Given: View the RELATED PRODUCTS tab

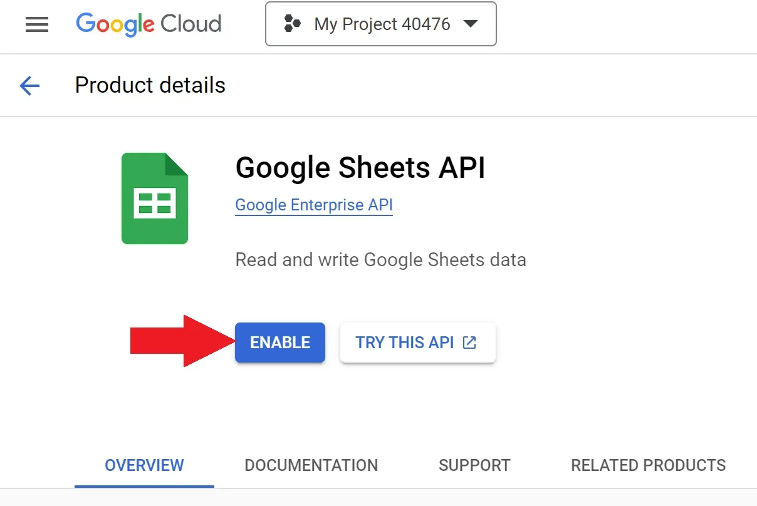Looking at the screenshot, I should coord(648,465).
